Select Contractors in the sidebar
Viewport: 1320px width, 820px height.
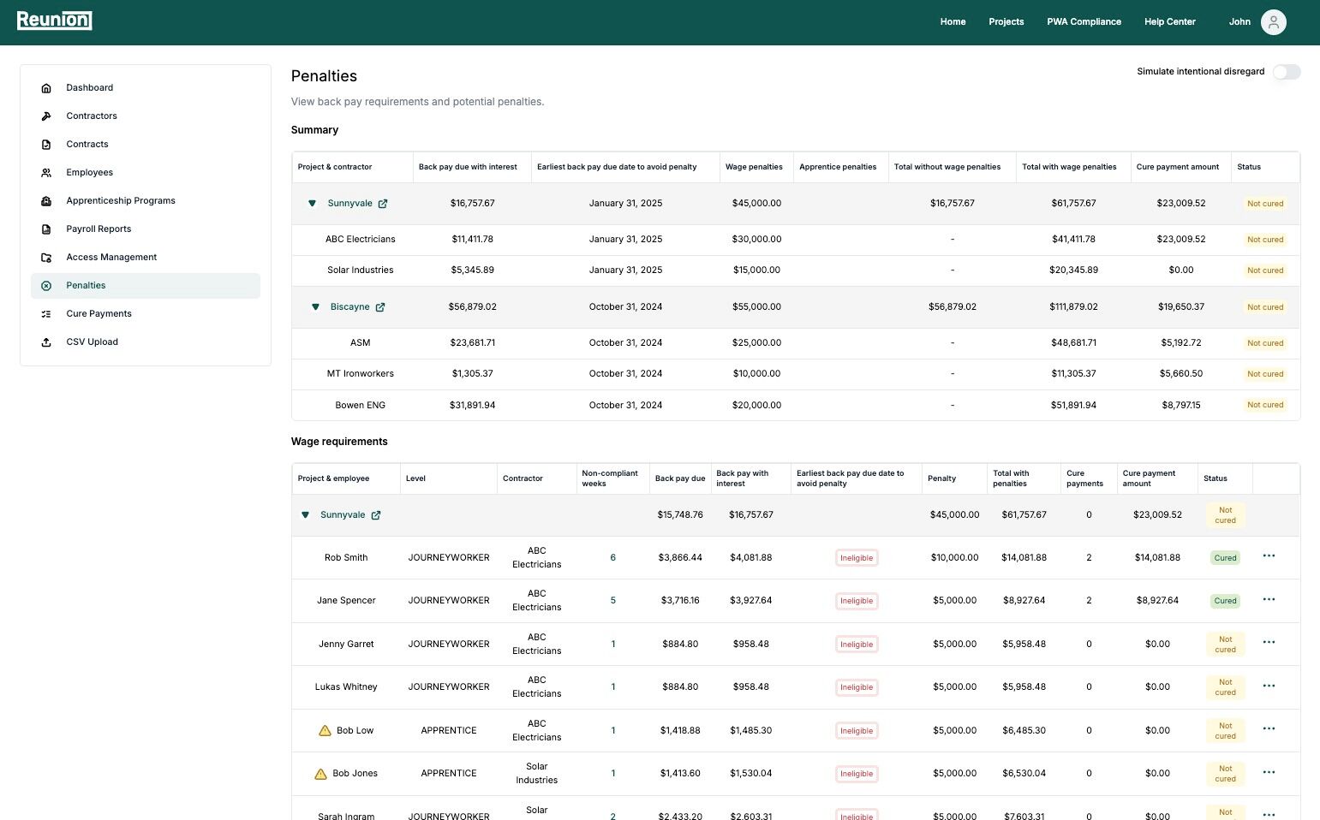146,116
